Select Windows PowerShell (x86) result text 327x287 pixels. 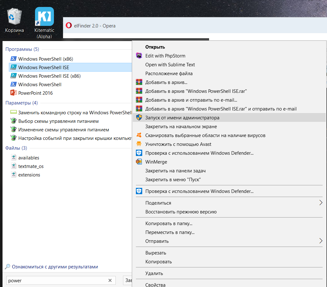[46, 59]
